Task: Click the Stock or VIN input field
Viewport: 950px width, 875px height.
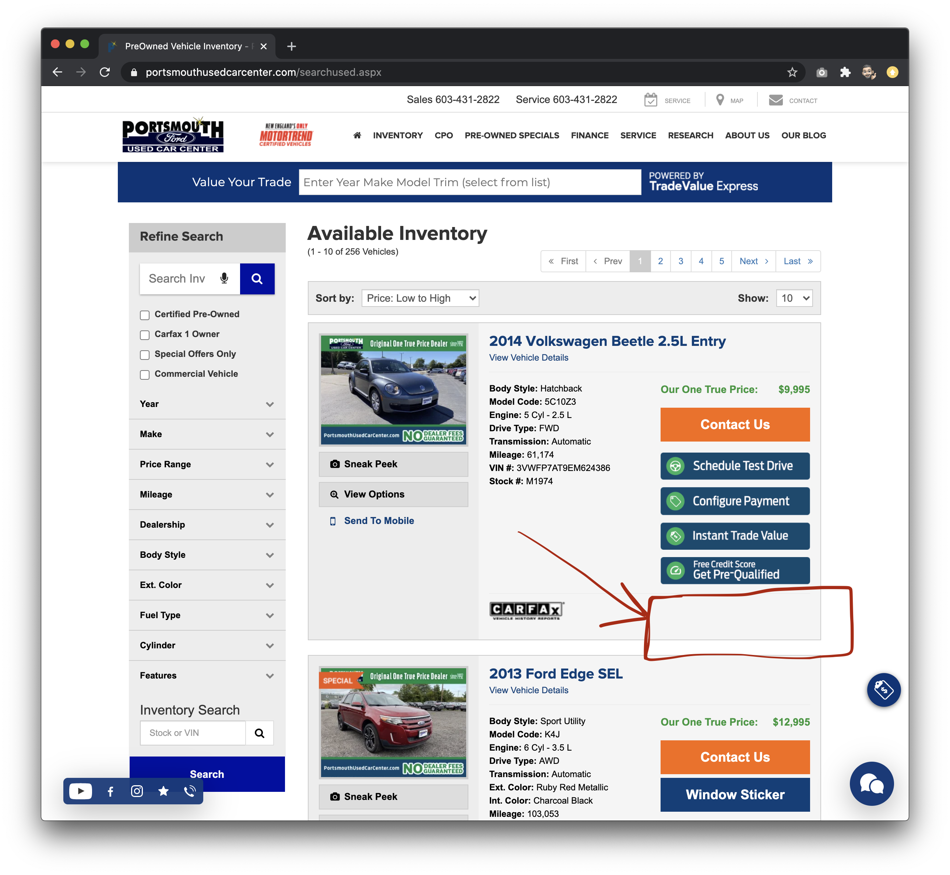Action: point(193,733)
